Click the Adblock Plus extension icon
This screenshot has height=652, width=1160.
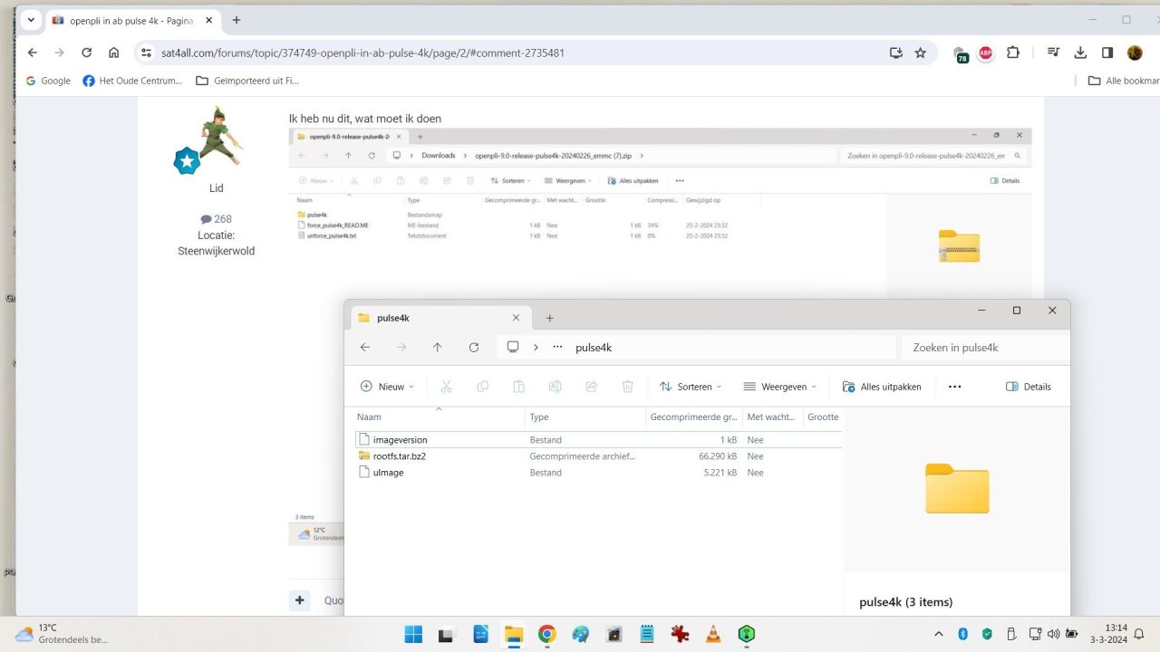click(x=986, y=53)
